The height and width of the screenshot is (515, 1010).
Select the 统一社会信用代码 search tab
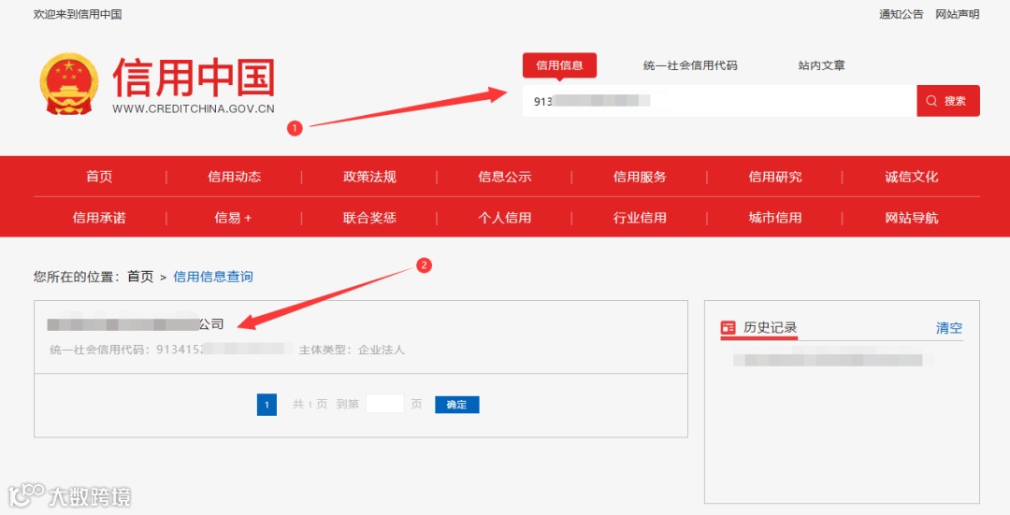click(x=690, y=65)
